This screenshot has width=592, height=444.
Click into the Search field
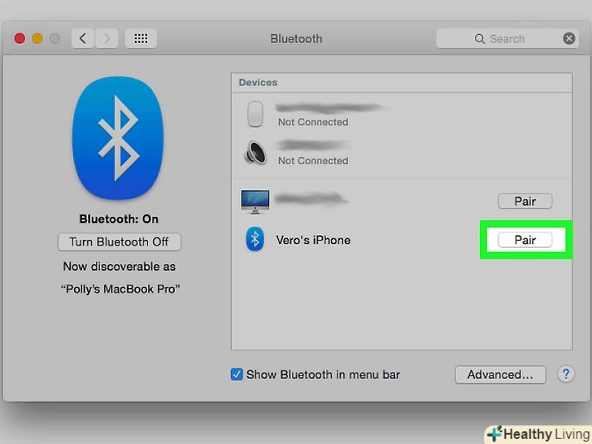[507, 38]
